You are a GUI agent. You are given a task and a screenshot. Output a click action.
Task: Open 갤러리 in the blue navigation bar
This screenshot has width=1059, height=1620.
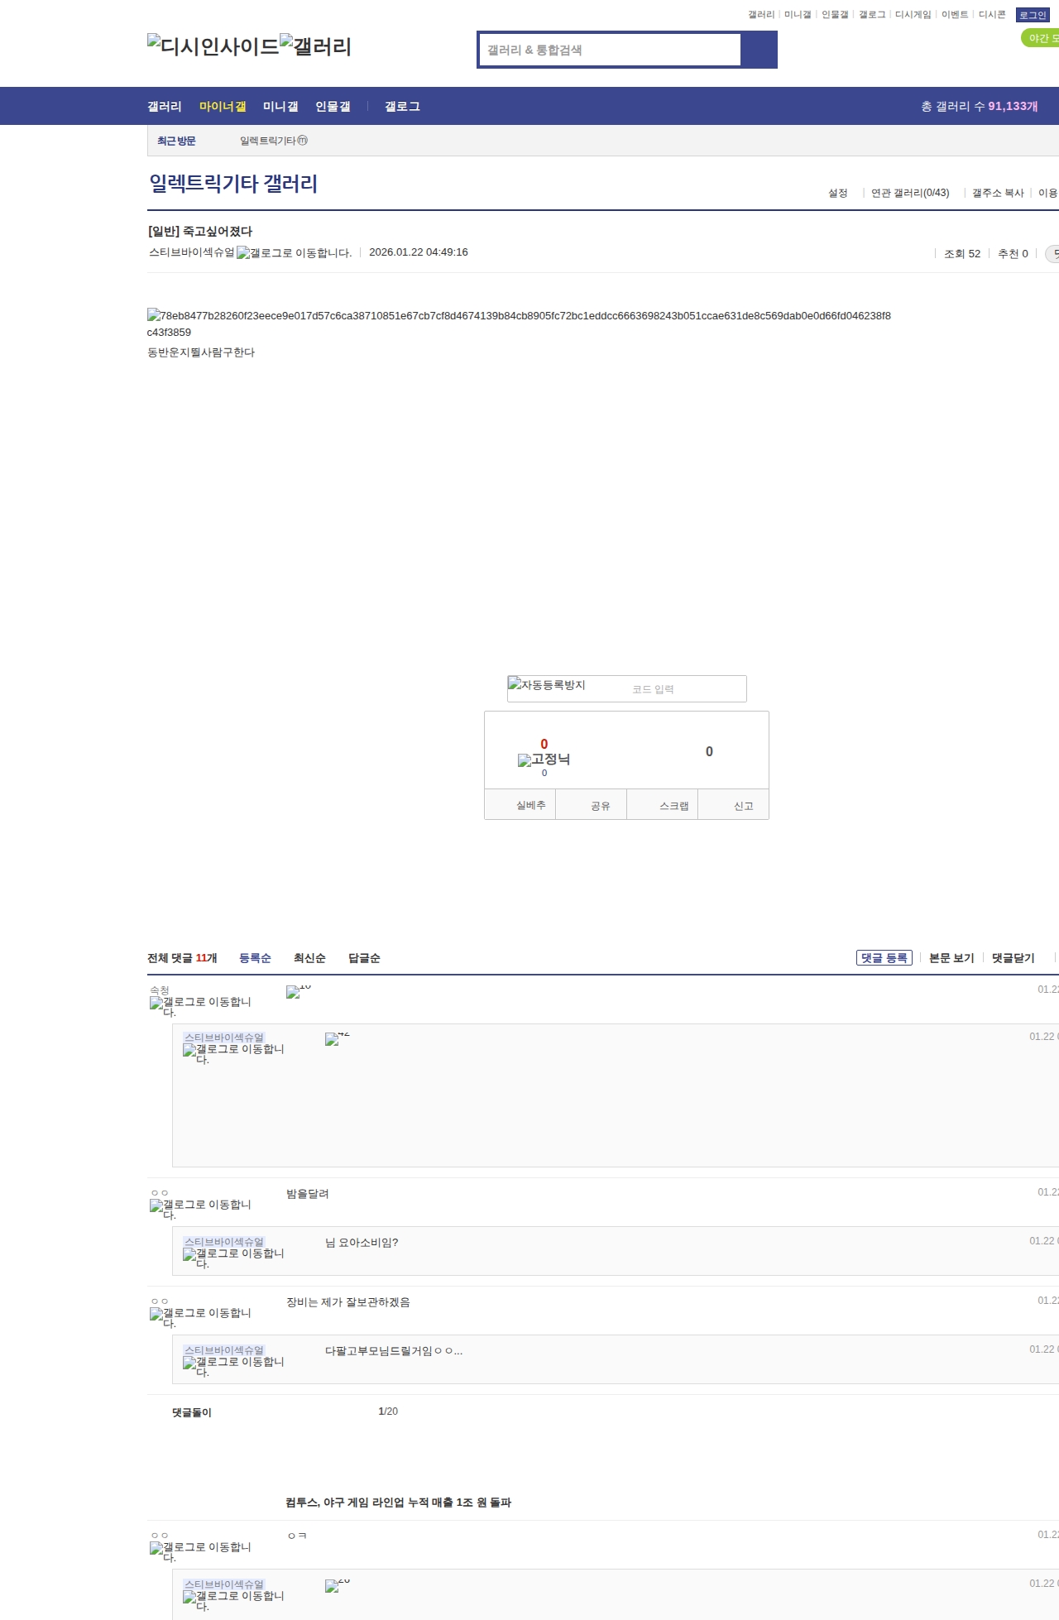165,106
